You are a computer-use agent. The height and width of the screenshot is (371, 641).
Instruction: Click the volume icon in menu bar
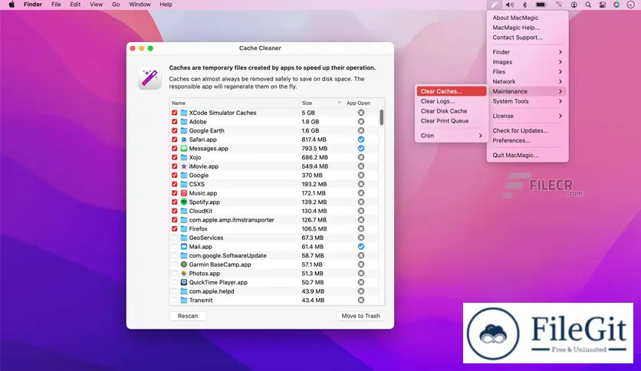(x=509, y=5)
